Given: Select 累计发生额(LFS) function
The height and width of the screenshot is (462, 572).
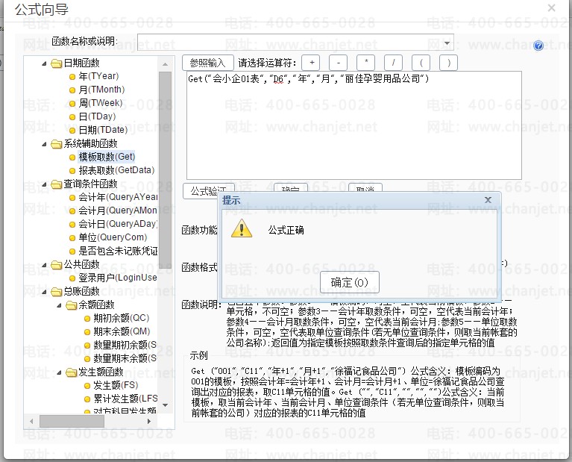Looking at the screenshot, I should pos(125,399).
